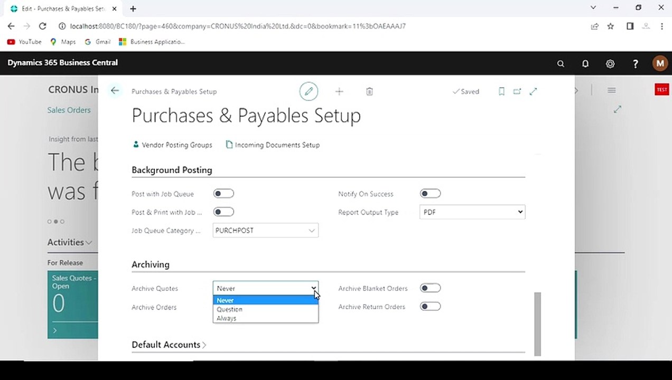Open Vendor Posting Groups action

[x=172, y=145]
